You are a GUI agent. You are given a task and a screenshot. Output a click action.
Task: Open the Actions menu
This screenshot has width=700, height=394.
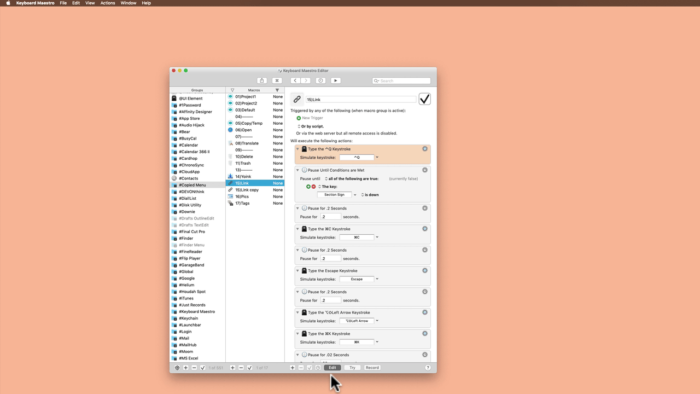click(x=108, y=3)
